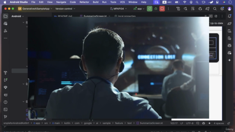The image size is (235, 132).
Task: Open the Version control dropdown
Action: [x=65, y=9]
